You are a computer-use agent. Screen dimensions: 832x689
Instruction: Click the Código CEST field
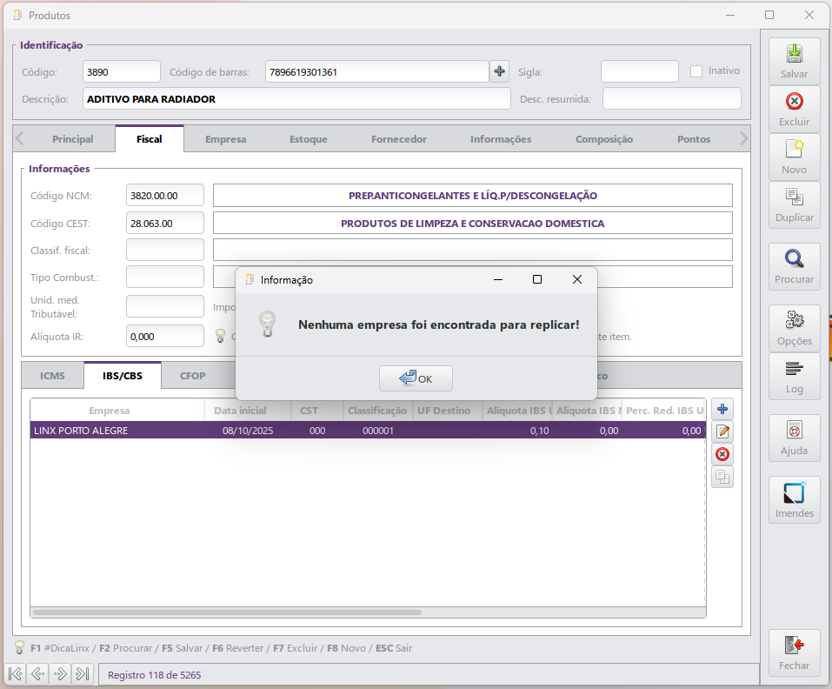tap(165, 223)
